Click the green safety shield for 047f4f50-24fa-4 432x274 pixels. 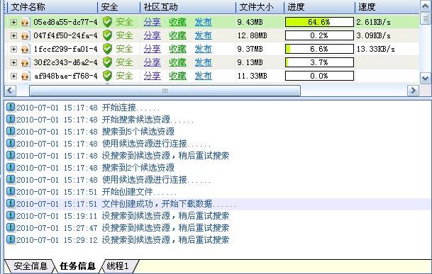click(107, 35)
